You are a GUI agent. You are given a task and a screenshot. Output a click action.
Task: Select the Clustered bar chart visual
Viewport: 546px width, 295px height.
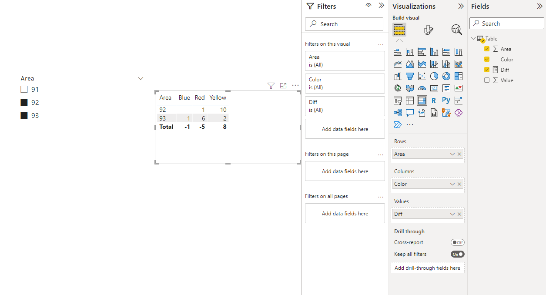tap(422, 52)
